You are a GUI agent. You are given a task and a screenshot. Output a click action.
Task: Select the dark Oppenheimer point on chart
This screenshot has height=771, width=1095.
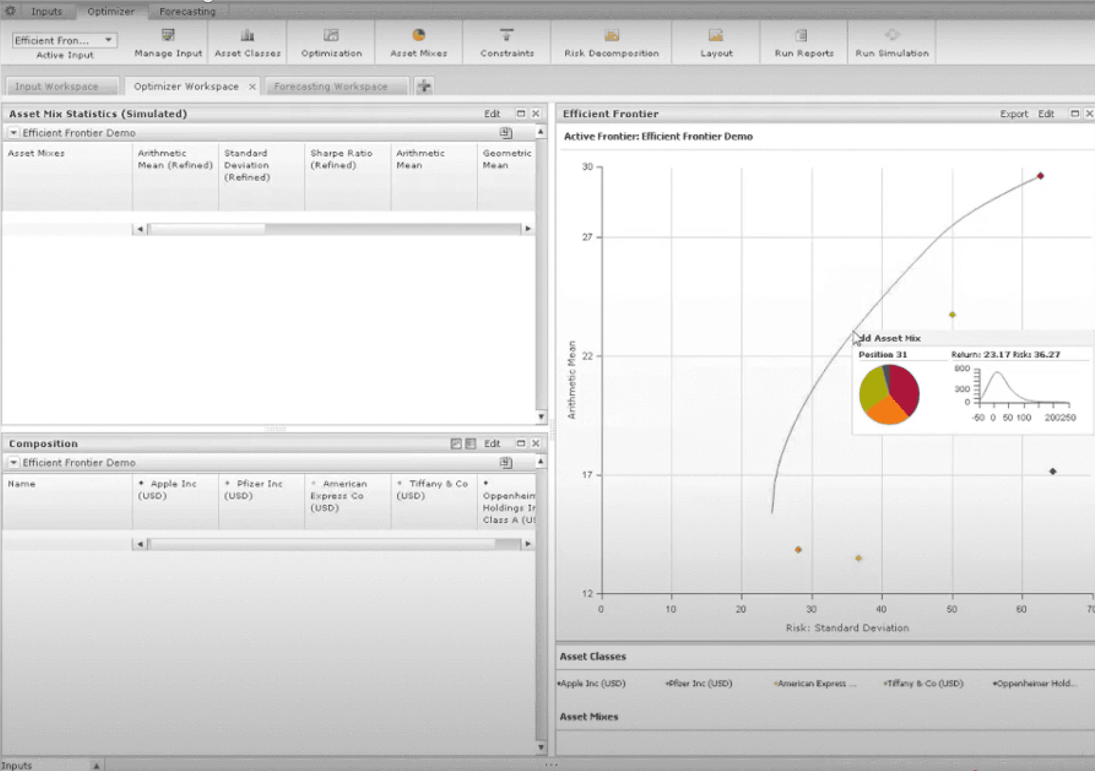click(1053, 471)
